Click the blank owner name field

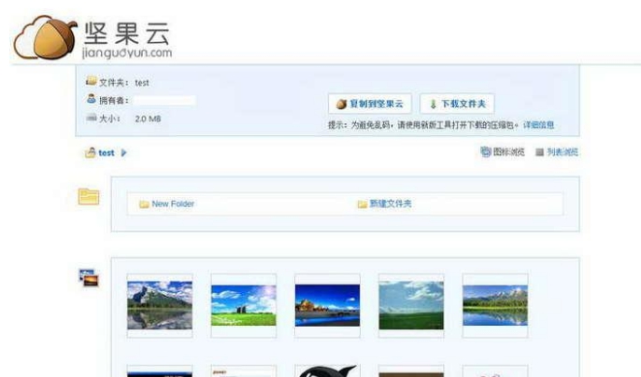point(164,101)
